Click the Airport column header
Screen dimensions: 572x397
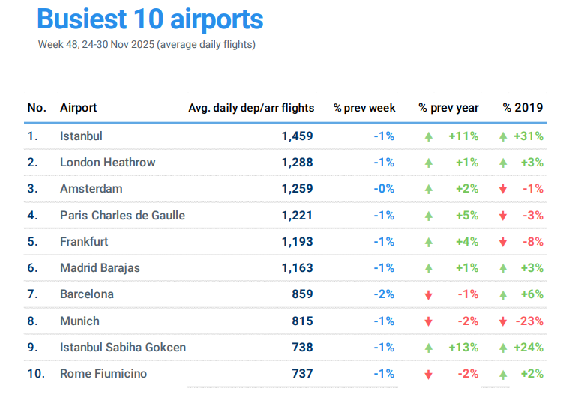point(79,108)
